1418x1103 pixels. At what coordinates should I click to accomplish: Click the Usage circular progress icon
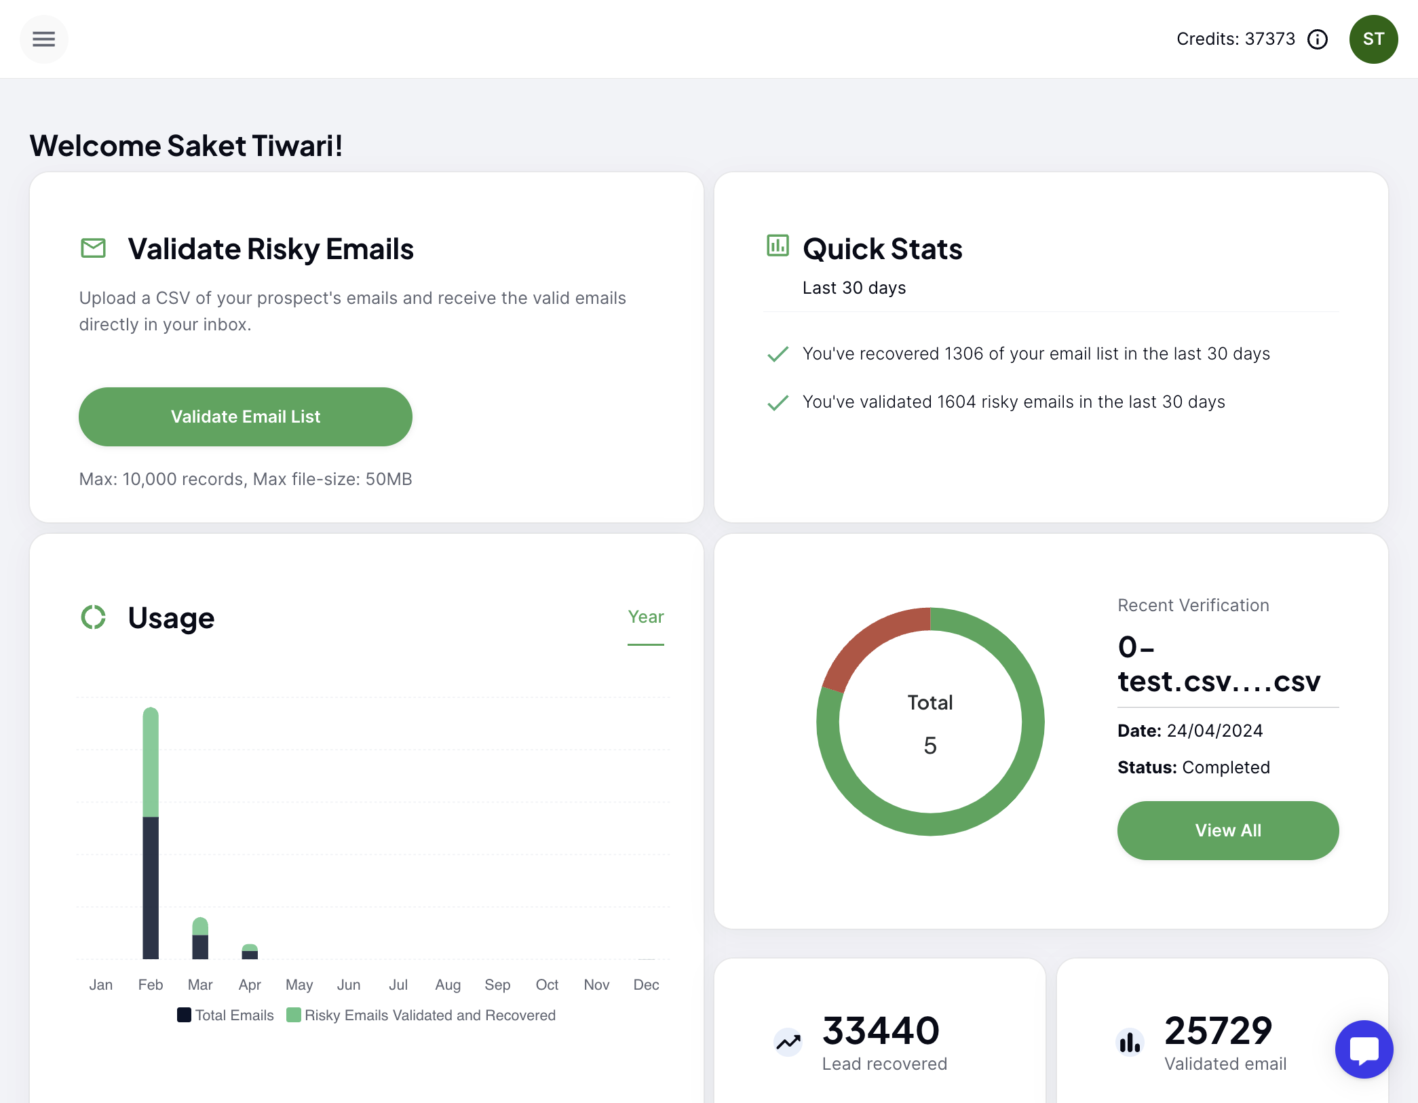94,617
